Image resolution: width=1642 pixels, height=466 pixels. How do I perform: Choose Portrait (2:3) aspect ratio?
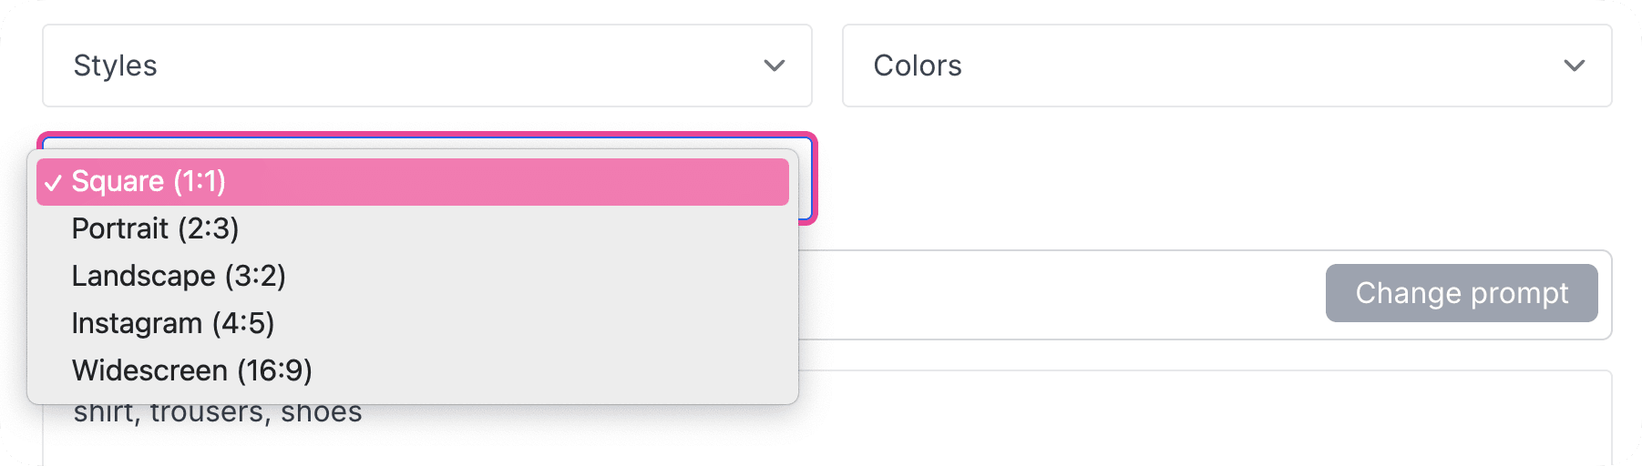(155, 228)
